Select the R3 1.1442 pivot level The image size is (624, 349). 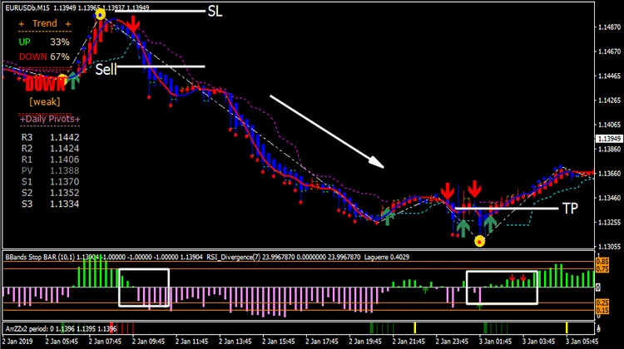tap(50, 136)
